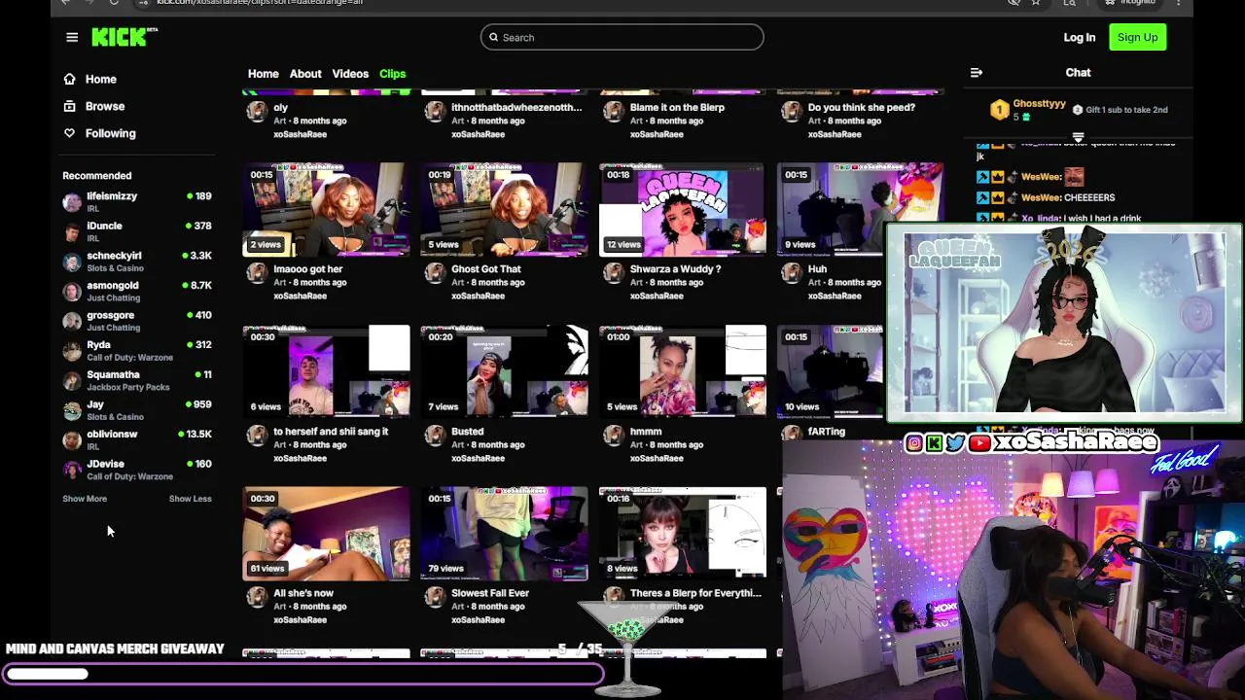Play the 'Huh' clip thumbnail

(x=861, y=210)
